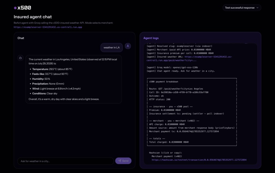Open the Insured weather URL in logs

click(189, 58)
